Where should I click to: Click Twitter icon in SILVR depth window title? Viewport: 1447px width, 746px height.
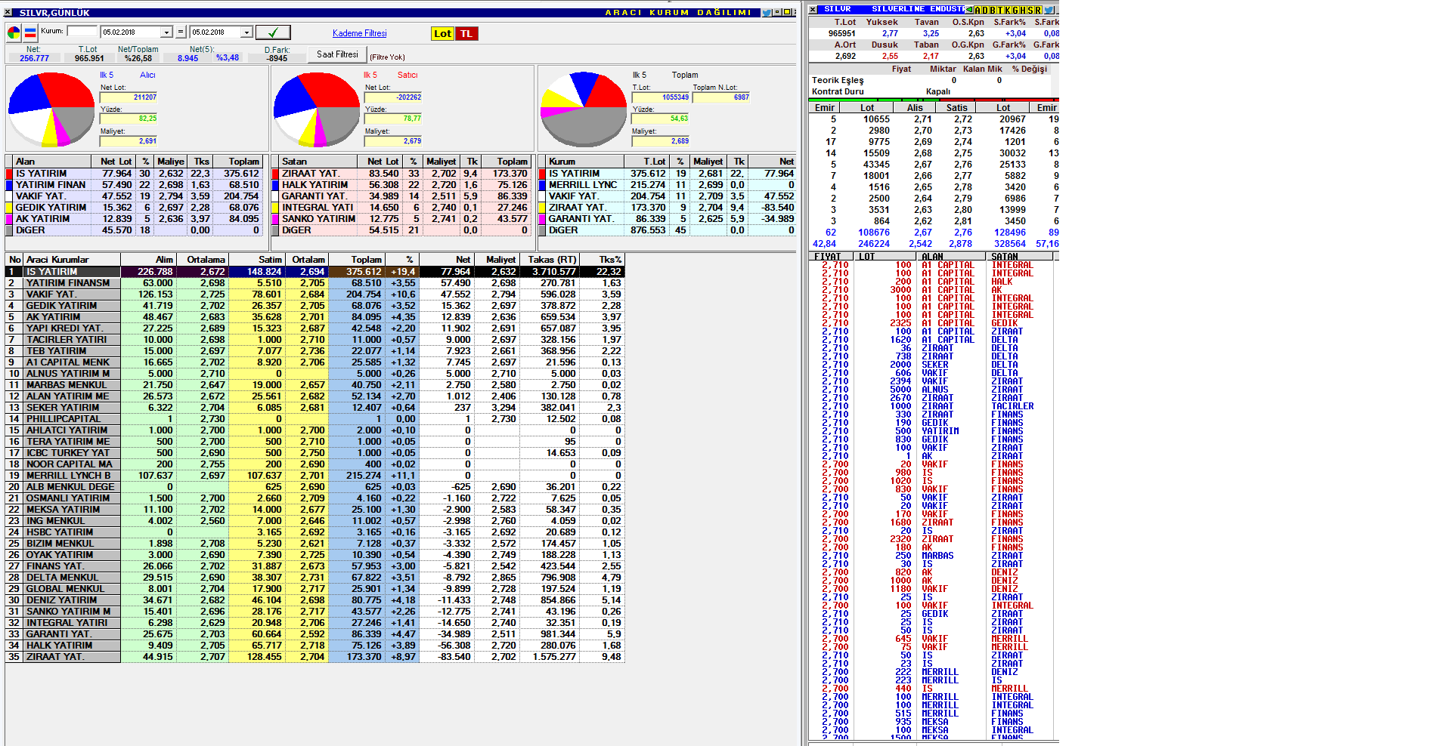[1049, 10]
